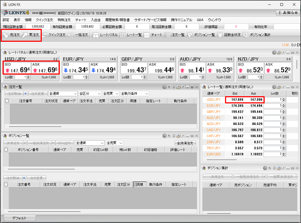Viewport: 301px width, 223px height.
Task: Click the gear icon in レート一覧 panel
Action: [274, 87]
